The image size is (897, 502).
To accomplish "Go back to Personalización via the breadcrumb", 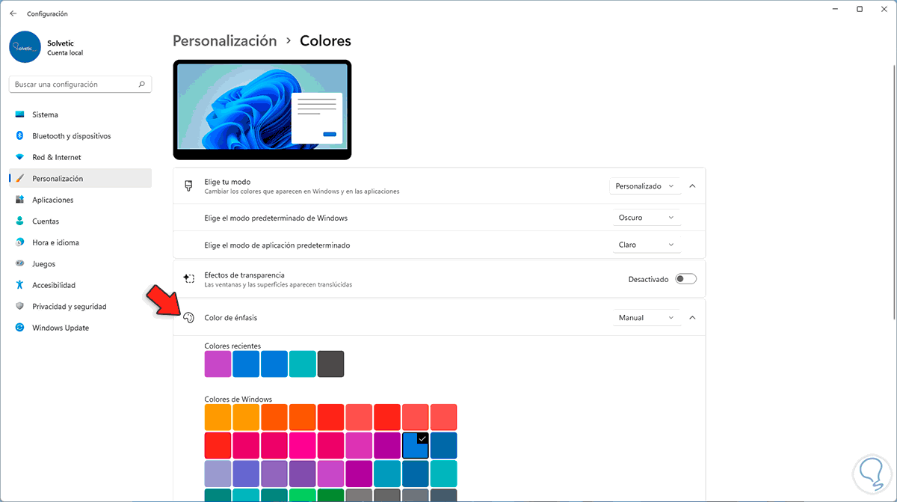I will pos(224,41).
